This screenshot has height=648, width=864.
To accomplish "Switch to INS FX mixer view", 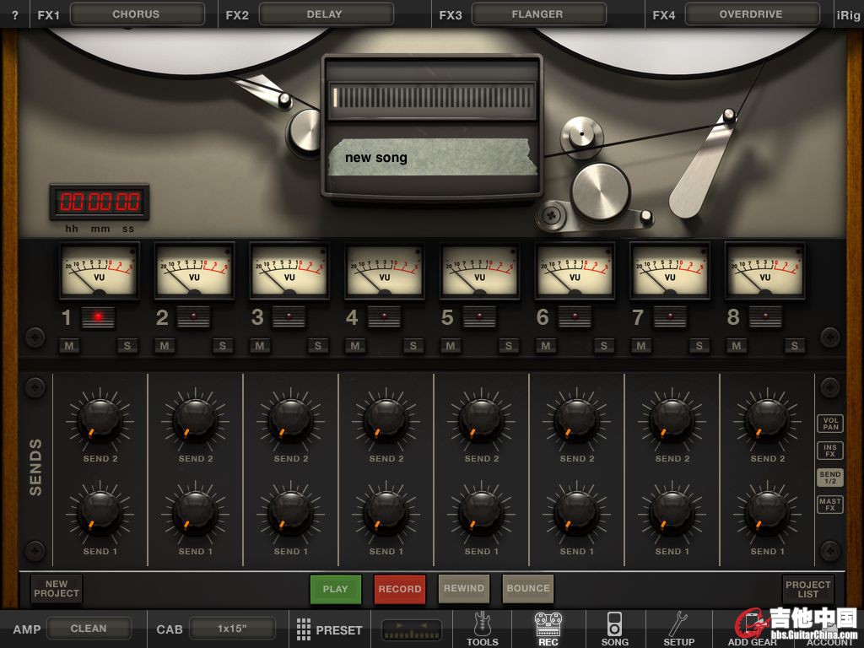I will point(830,451).
